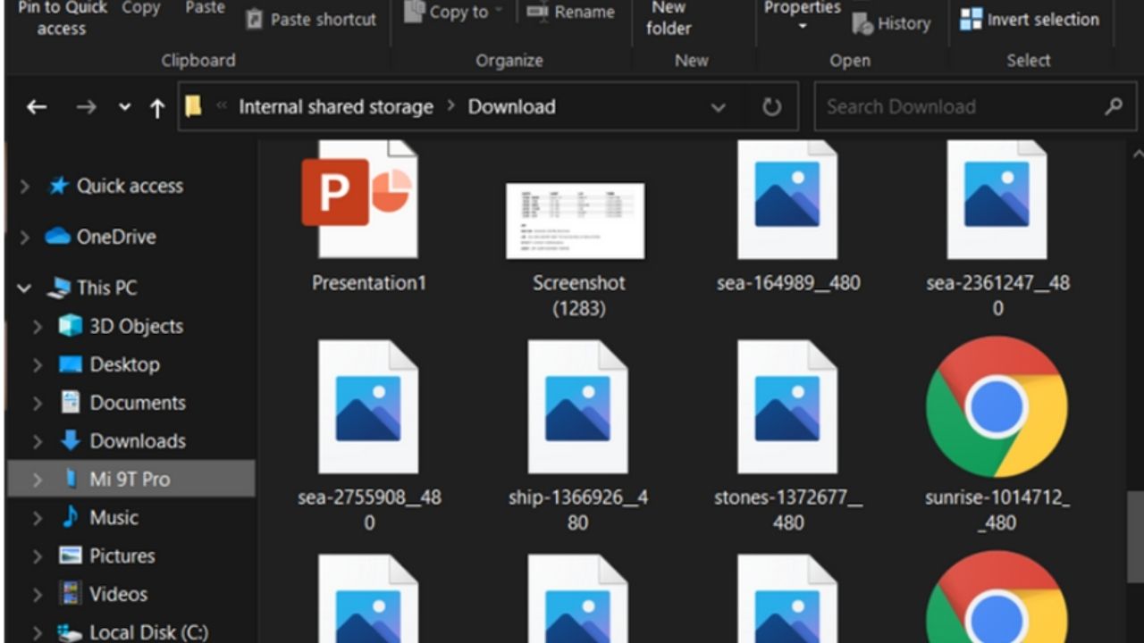Click the History button

(891, 23)
